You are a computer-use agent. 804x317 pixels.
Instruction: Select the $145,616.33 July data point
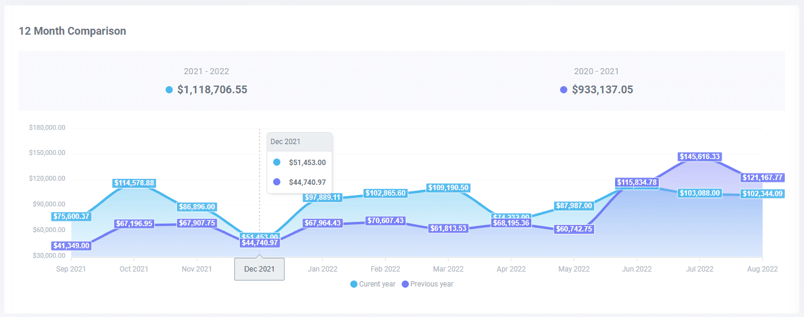point(699,157)
